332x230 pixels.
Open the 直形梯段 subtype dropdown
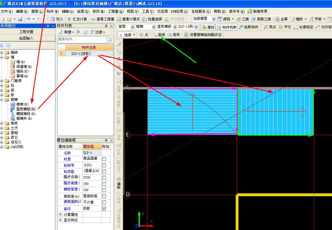pos(175,27)
